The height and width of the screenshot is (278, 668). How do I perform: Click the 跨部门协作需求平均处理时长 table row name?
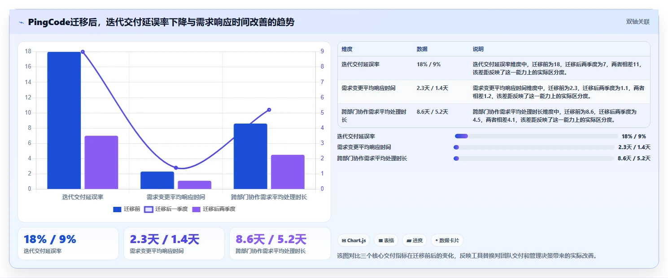(x=374, y=116)
